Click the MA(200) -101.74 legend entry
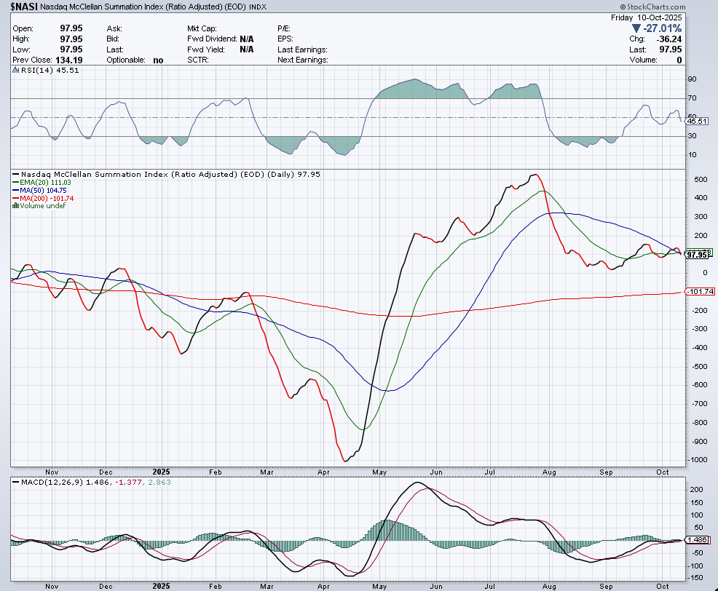This screenshot has height=591, width=718. (47, 198)
